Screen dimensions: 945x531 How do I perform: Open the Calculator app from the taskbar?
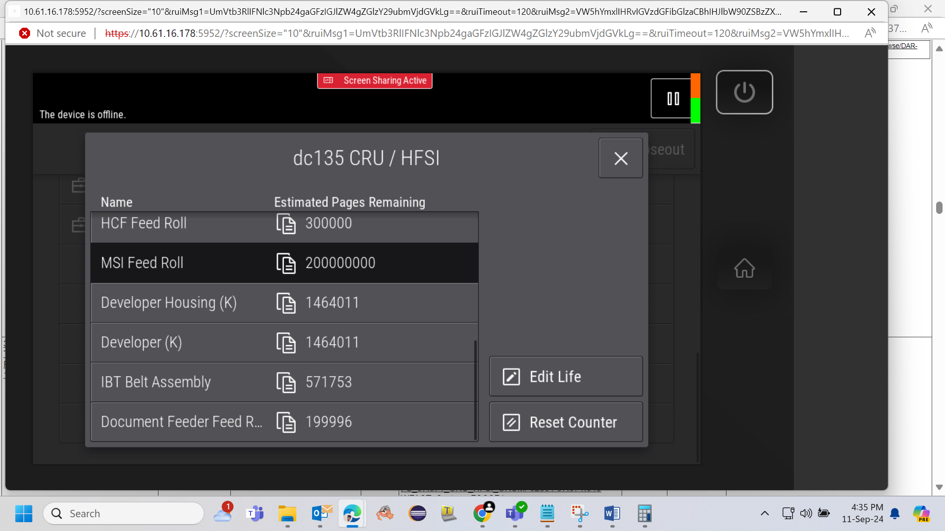[x=644, y=513]
